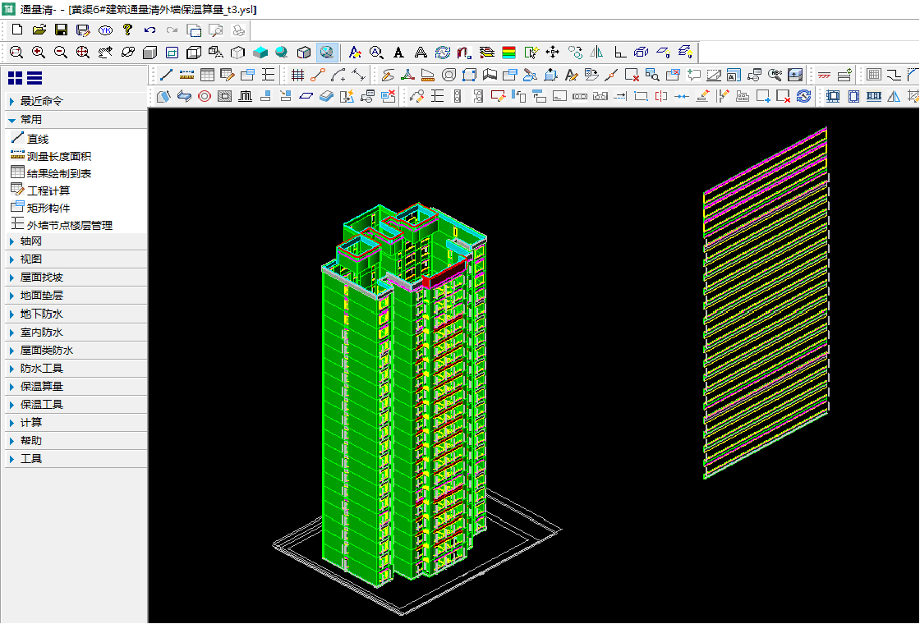Click the blue parallelogram icon in toolbar

[x=306, y=96]
